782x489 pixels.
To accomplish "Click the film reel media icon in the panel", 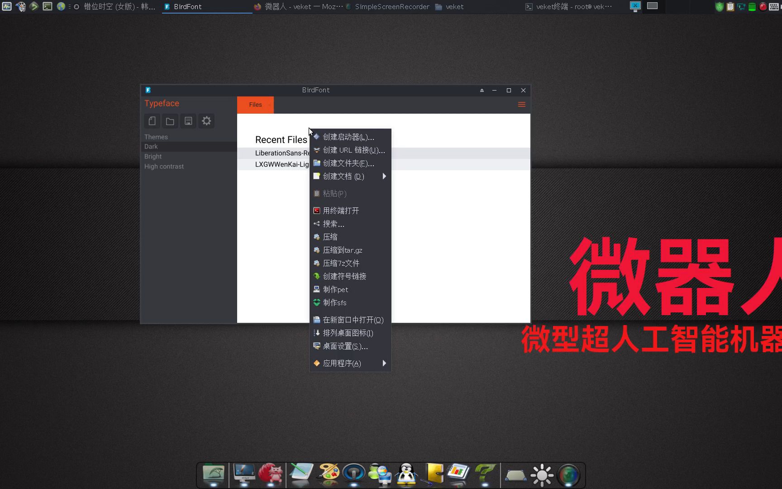I will pos(20,6).
